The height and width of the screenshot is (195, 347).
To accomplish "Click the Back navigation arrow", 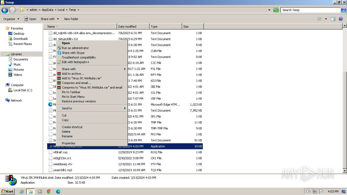I will point(5,10).
